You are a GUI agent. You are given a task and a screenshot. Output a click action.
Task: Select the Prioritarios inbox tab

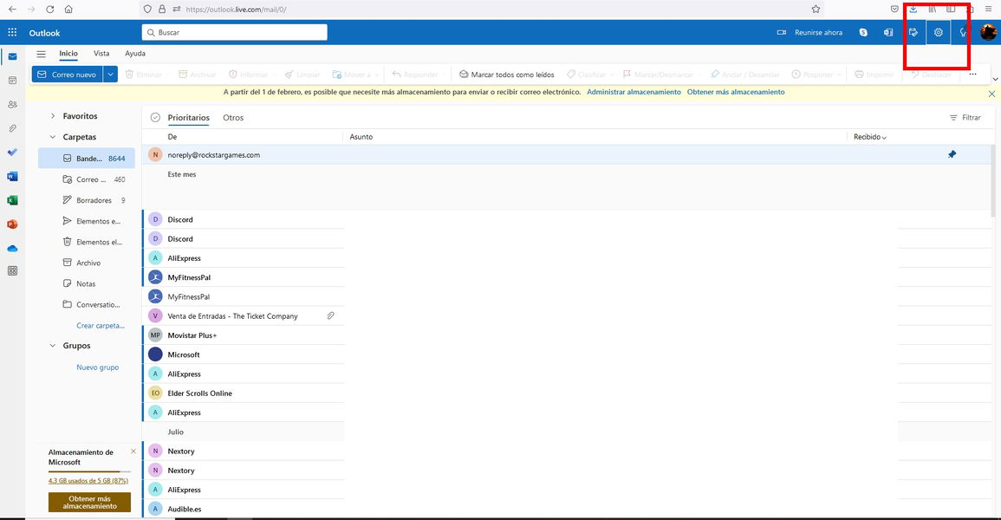(x=188, y=117)
